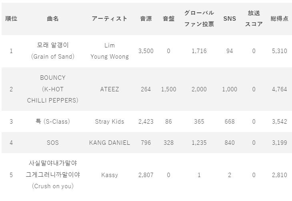This screenshot has height=201, width=292.
Task: Click the 5,310 total score cell
Action: tap(279, 51)
